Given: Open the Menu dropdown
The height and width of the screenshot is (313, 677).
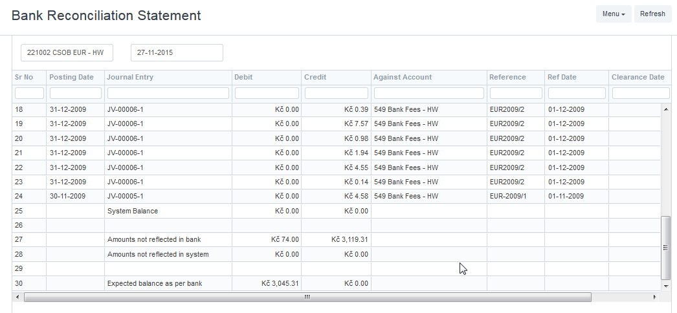Looking at the screenshot, I should tap(614, 14).
